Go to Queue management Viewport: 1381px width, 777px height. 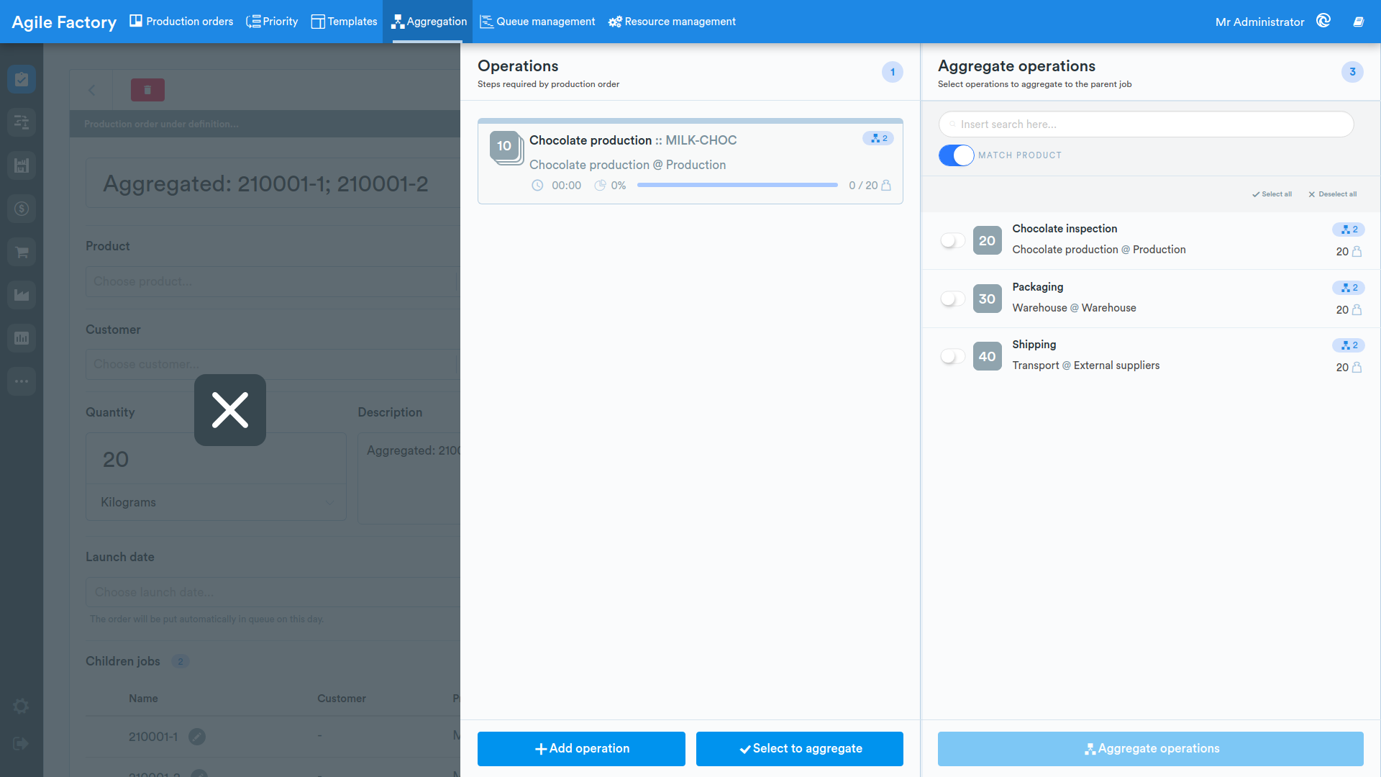click(537, 22)
